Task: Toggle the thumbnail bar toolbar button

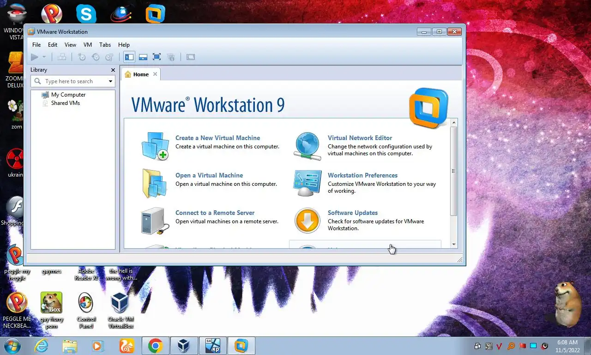Action: (x=143, y=57)
